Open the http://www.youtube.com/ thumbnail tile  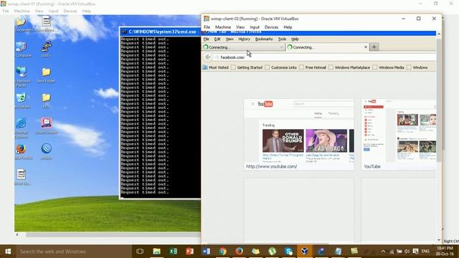[299, 135]
